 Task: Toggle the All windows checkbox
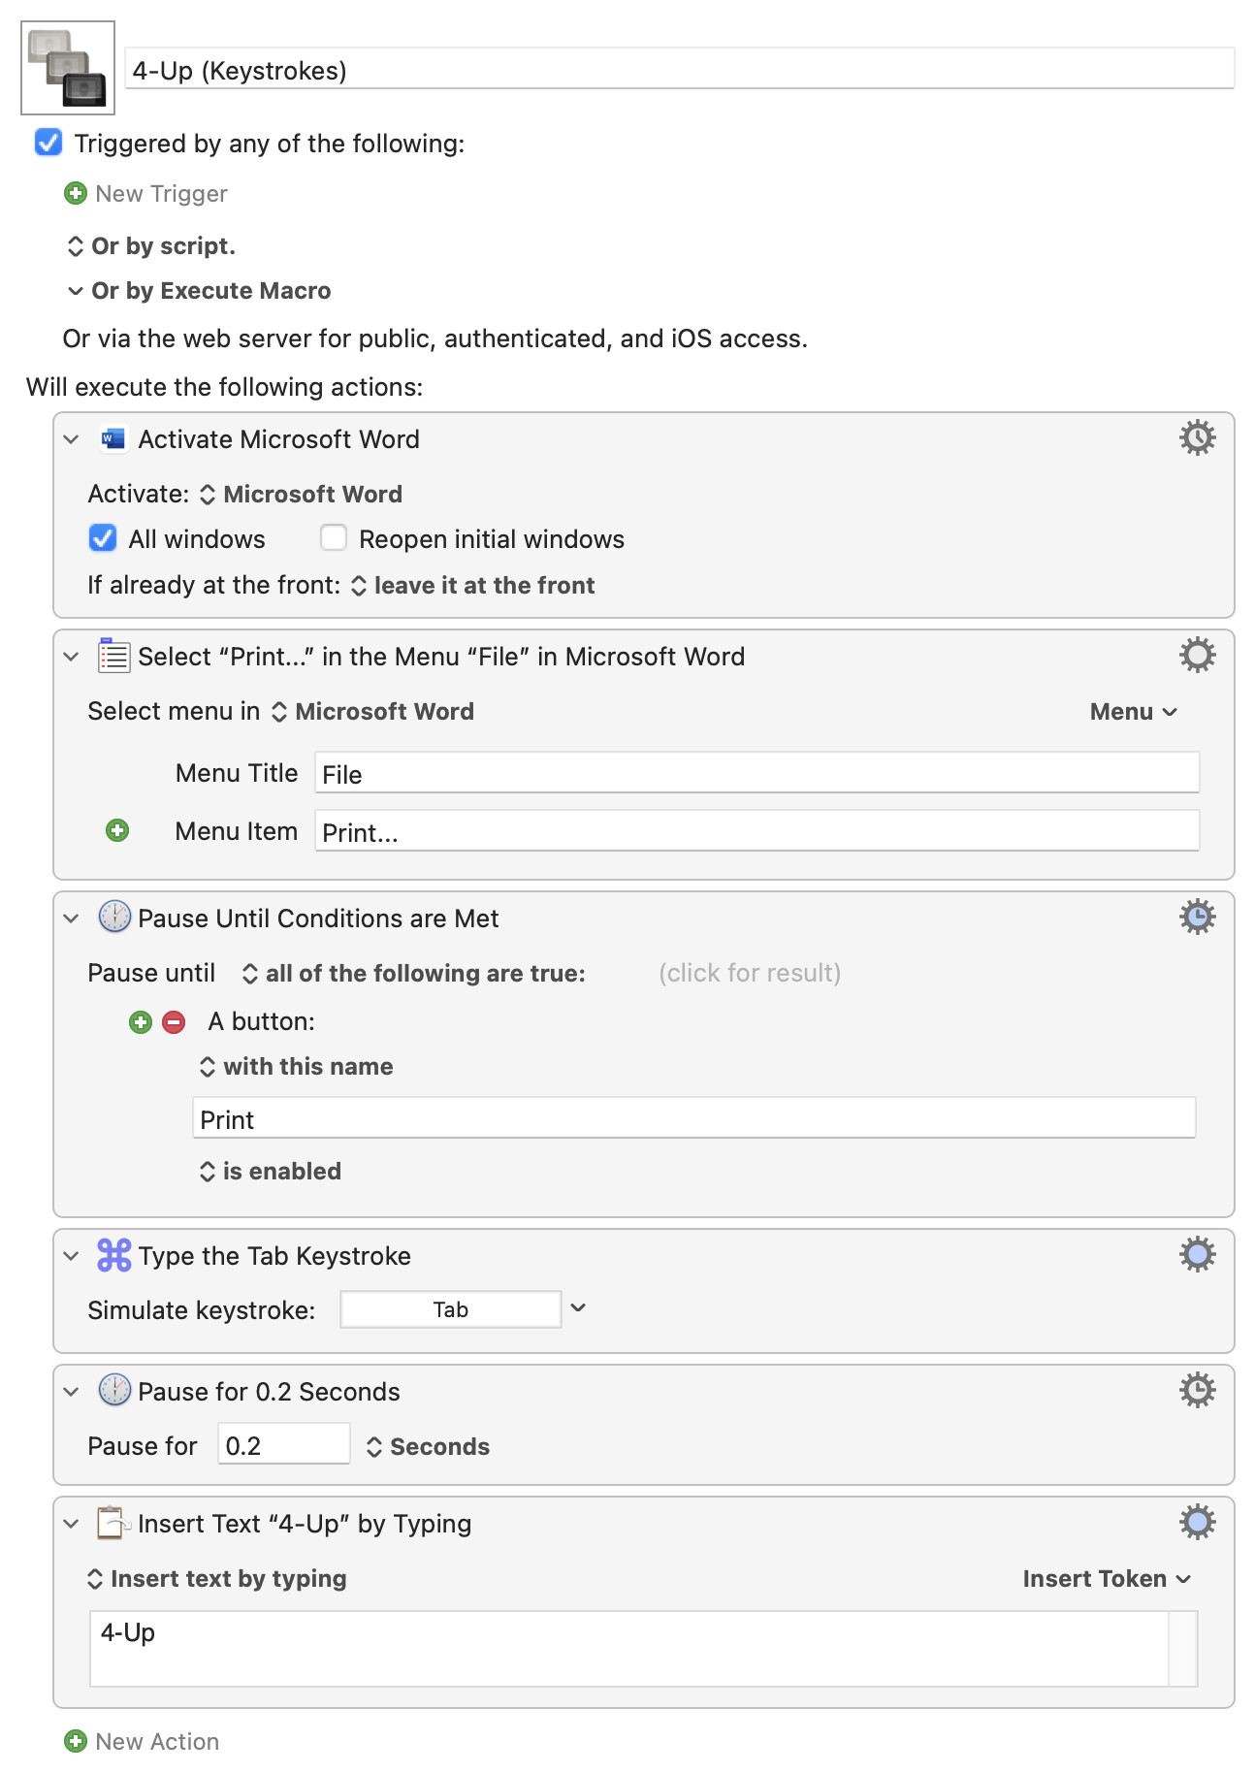[103, 538]
